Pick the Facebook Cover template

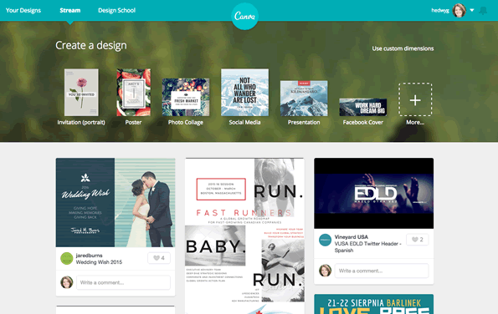[362, 107]
